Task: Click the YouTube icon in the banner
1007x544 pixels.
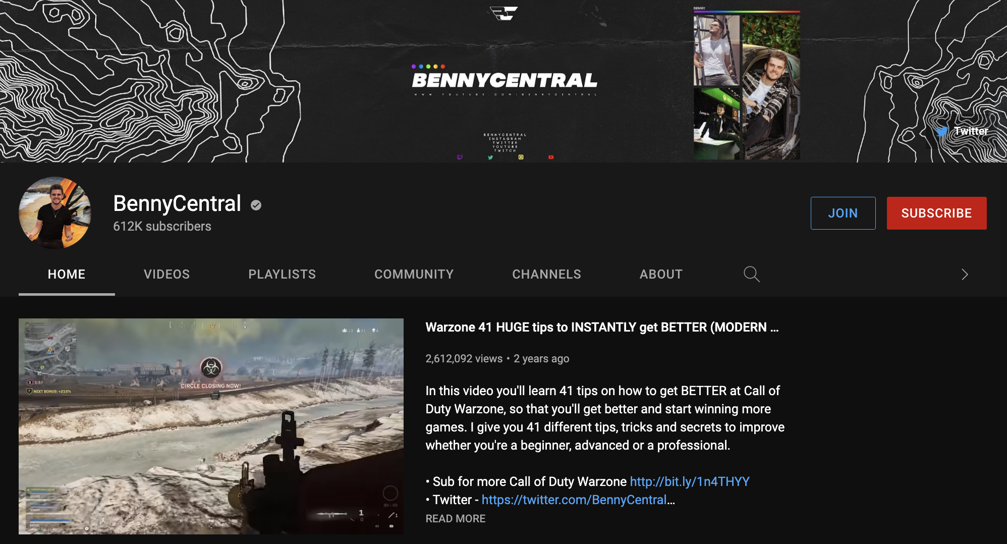Action: (551, 157)
